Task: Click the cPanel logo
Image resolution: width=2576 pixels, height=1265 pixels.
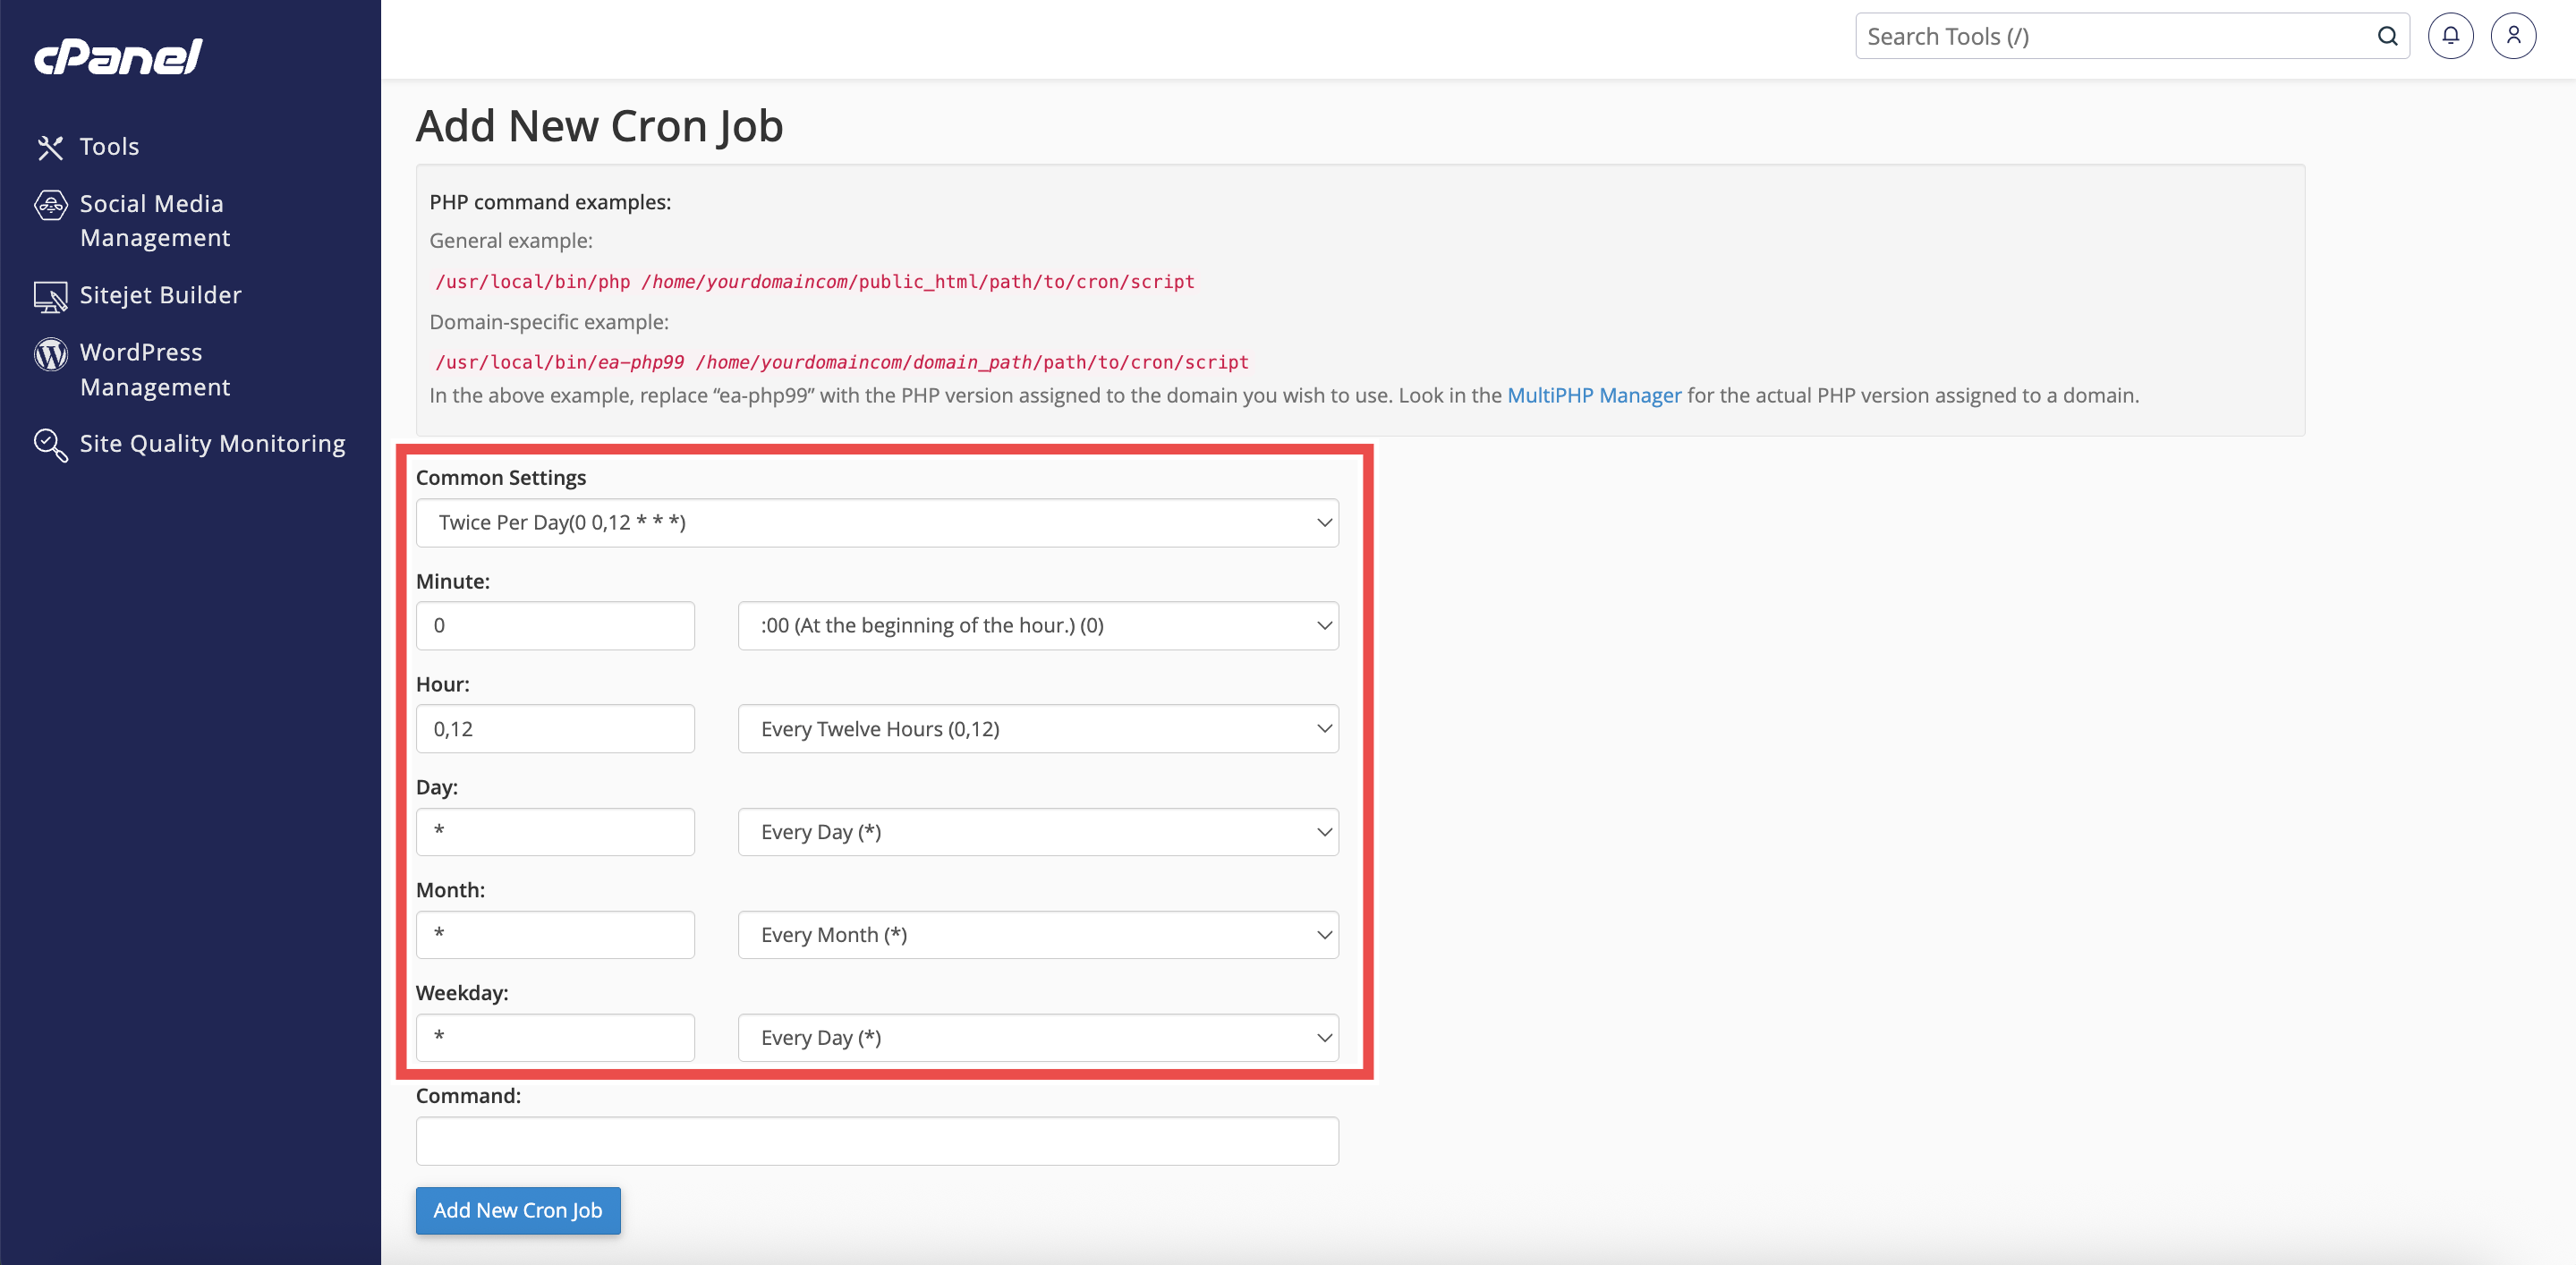Action: tap(118, 56)
